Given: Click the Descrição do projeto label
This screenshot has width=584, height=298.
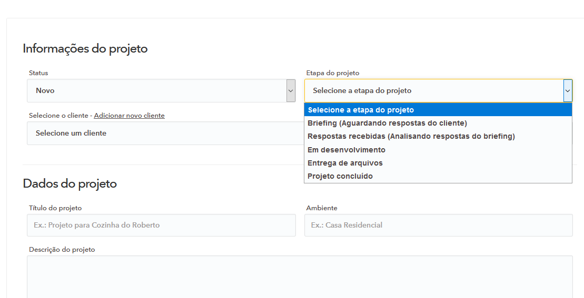Looking at the screenshot, I should pyautogui.click(x=62, y=250).
